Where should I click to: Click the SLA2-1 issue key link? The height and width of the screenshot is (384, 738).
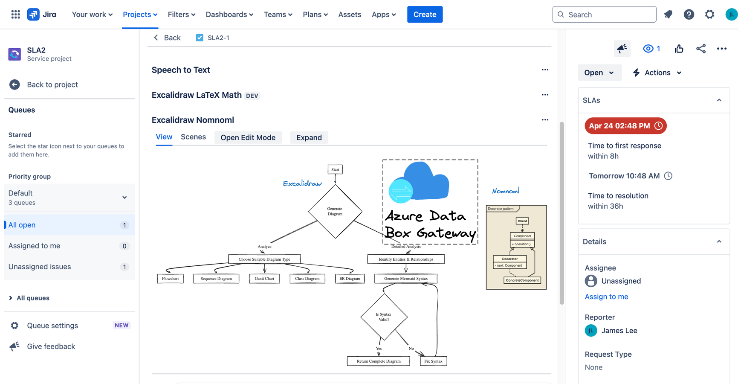(x=218, y=38)
